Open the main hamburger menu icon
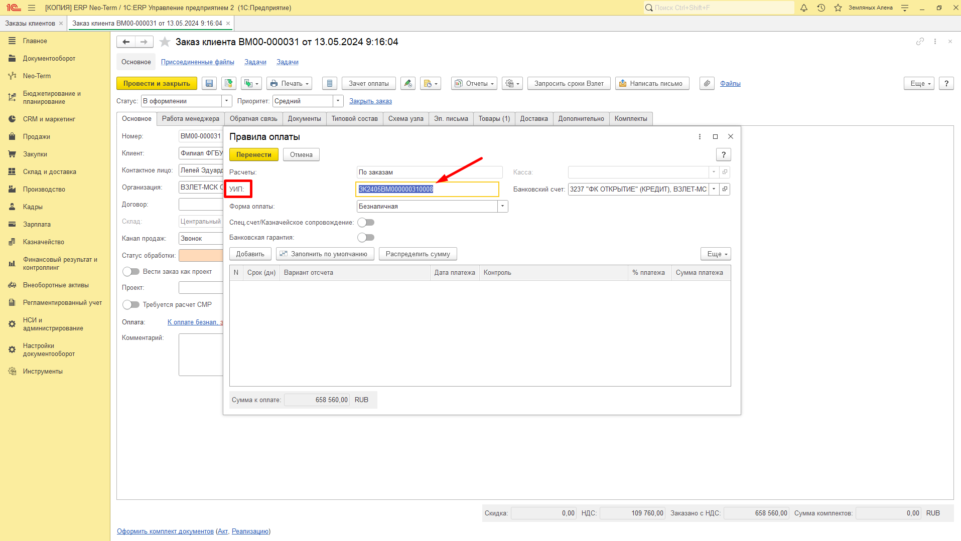The width and height of the screenshot is (961, 541). [x=32, y=8]
